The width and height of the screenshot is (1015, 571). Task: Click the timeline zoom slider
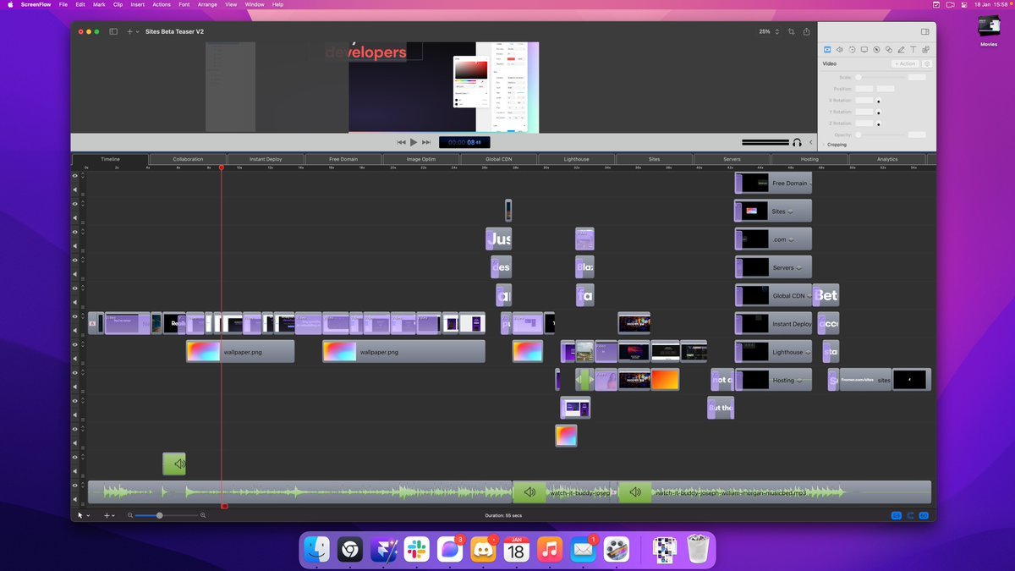[159, 515]
